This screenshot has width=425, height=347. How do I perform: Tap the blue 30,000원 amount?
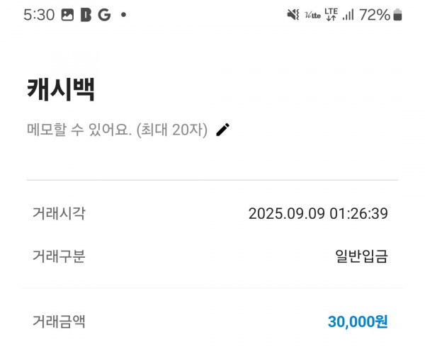(x=358, y=322)
